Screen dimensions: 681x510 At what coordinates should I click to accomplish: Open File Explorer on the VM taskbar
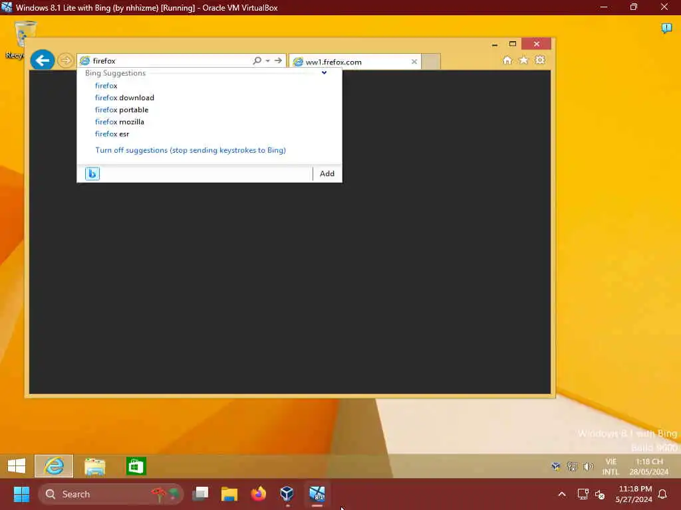click(94, 466)
